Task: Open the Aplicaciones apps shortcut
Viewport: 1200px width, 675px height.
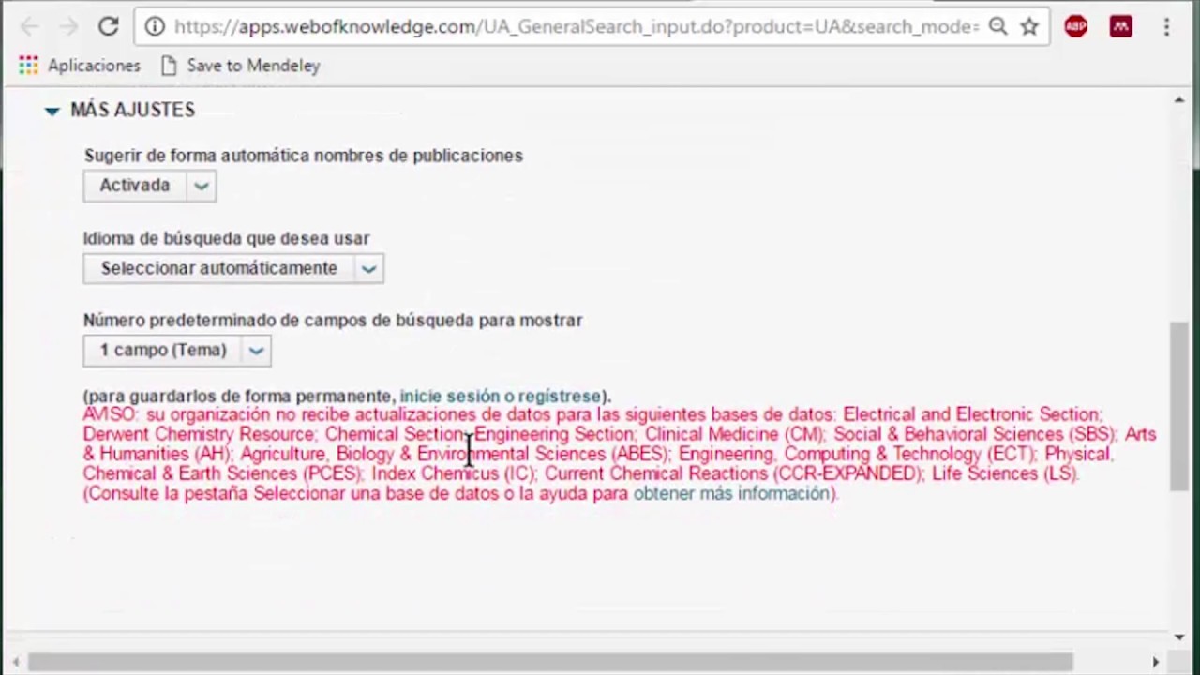Action: [x=80, y=66]
